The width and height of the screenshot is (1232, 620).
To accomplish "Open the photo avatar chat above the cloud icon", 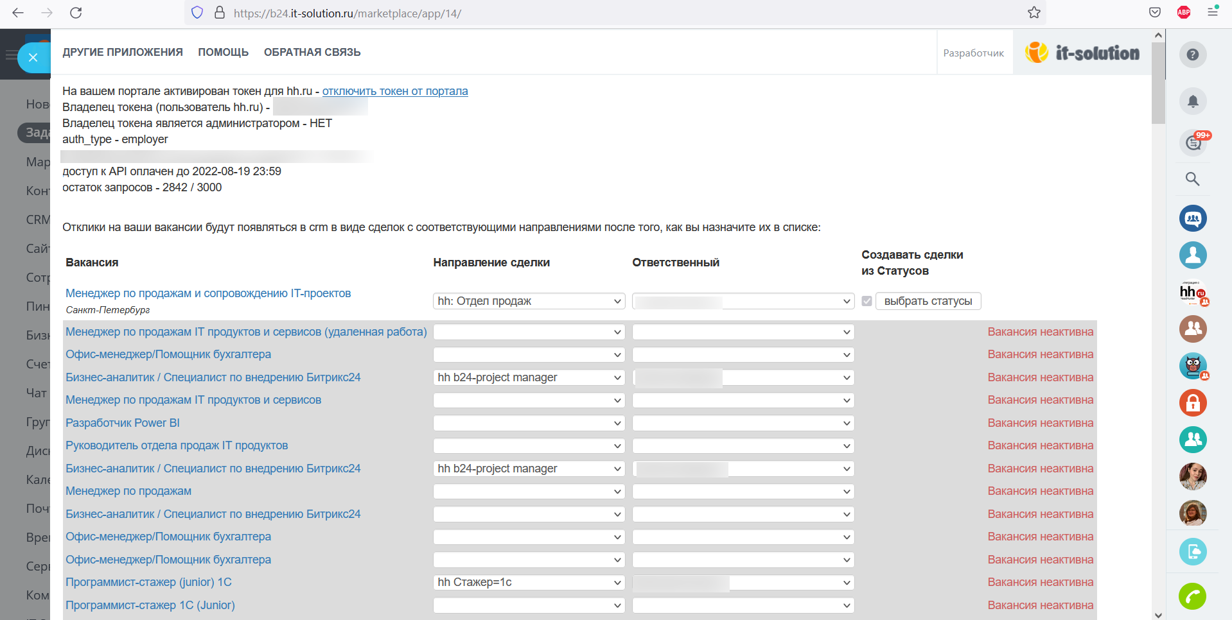I will tap(1193, 513).
